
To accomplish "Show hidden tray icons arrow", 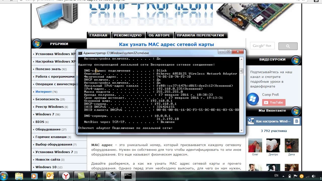I will click(x=284, y=176).
